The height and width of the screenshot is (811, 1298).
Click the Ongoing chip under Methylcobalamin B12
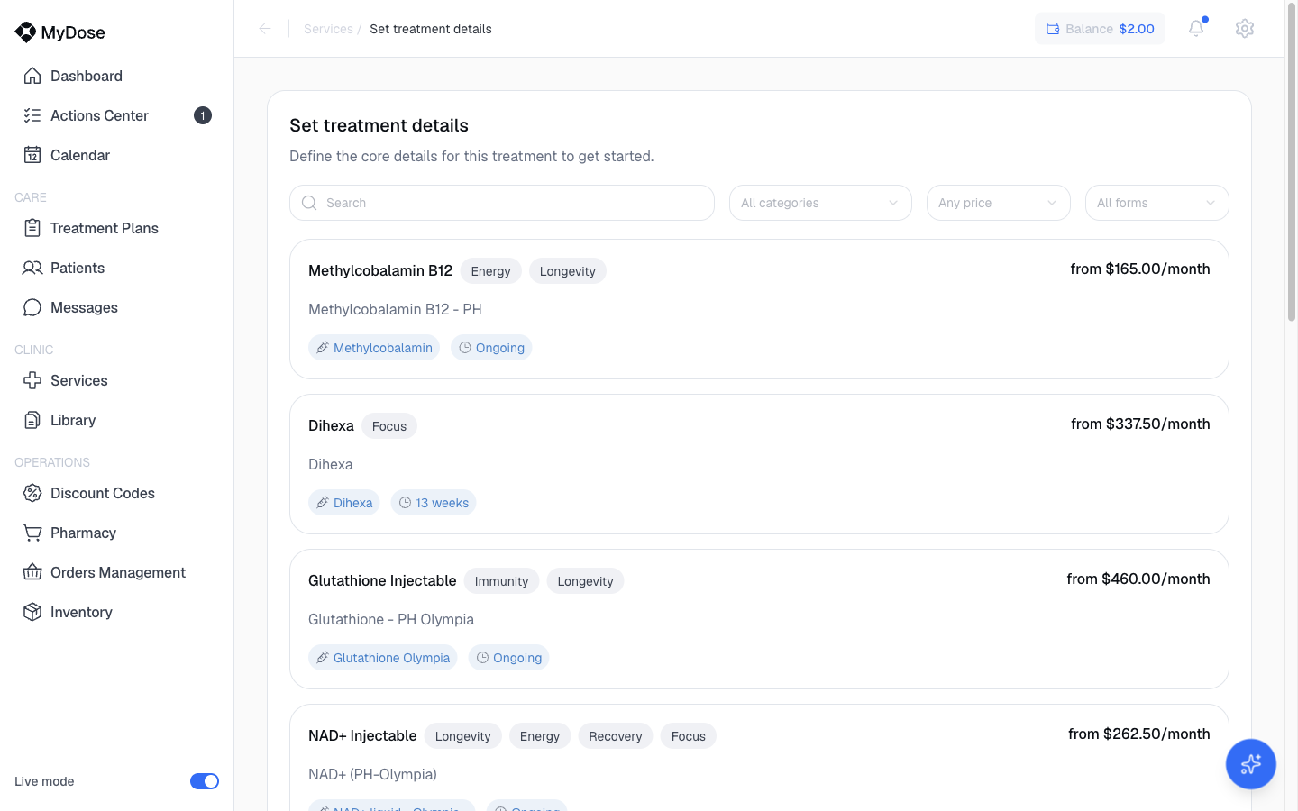(x=491, y=348)
